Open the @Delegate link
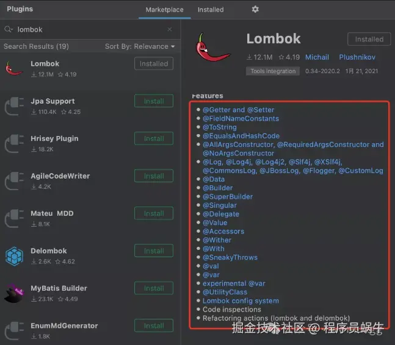Image resolution: width=395 pixels, height=345 pixels. (x=221, y=214)
